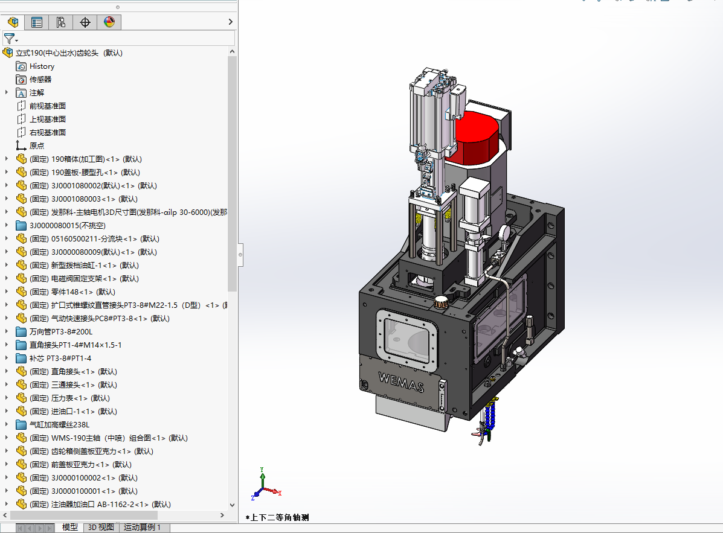
Task: Click the 3J0000100002 component icon
Action: click(21, 478)
